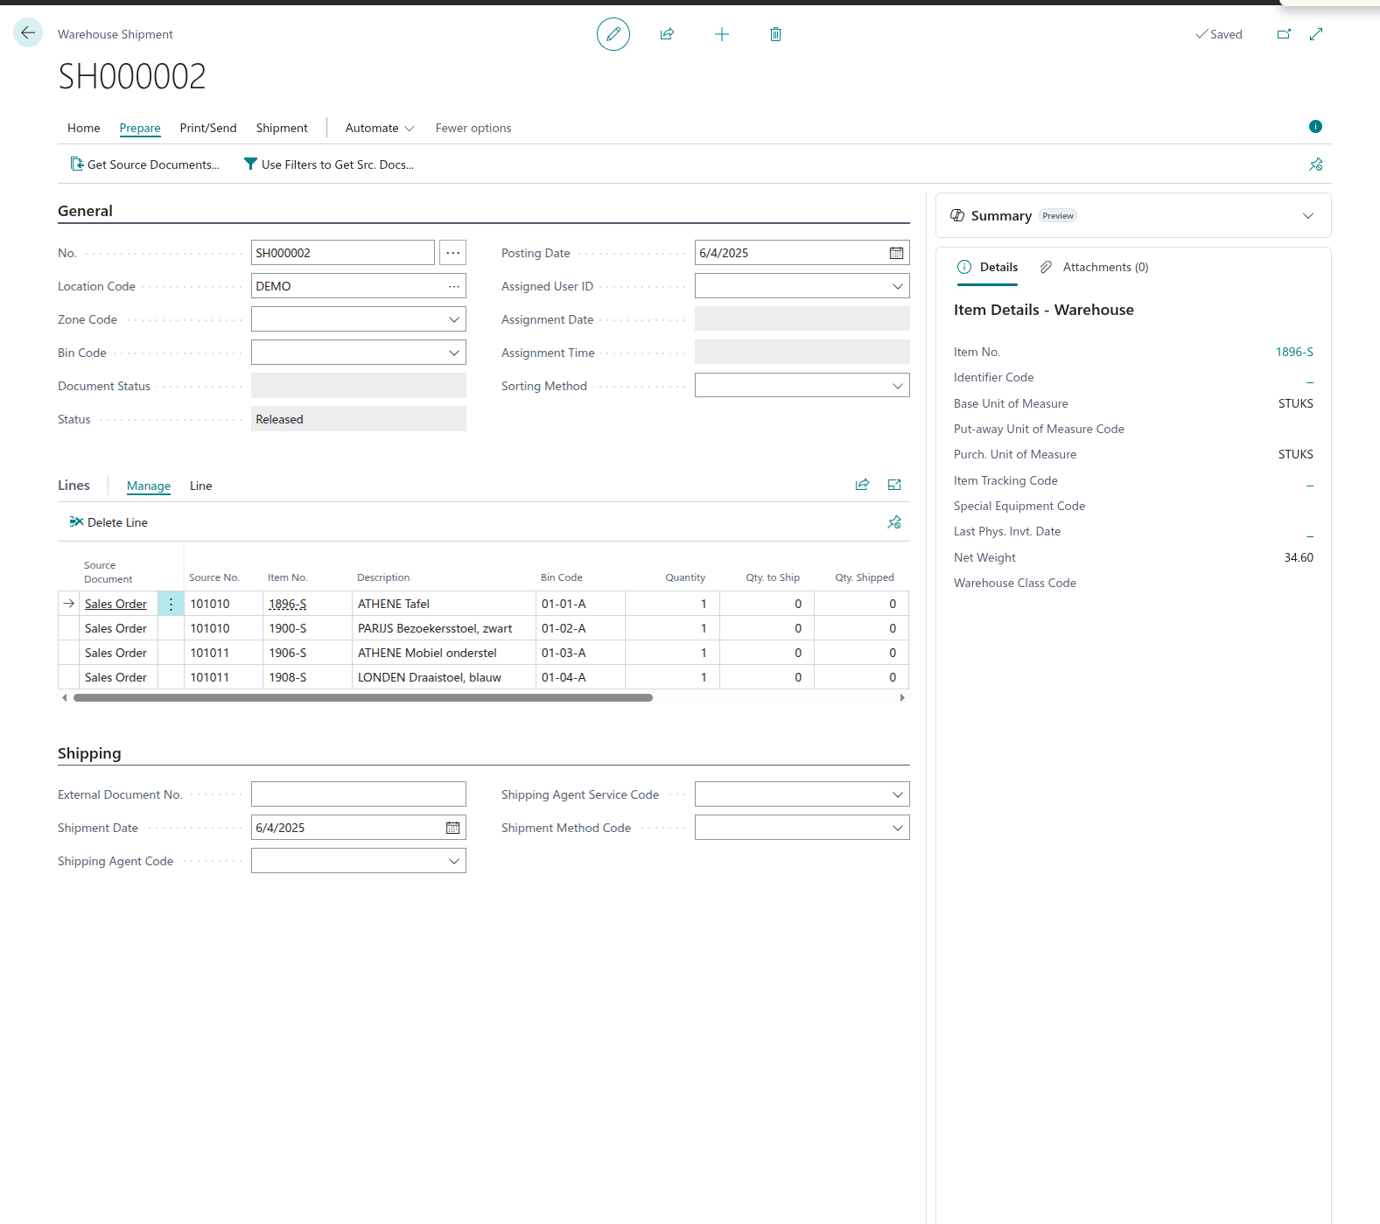Click the Shipment Date calendar icon

[x=452, y=828]
